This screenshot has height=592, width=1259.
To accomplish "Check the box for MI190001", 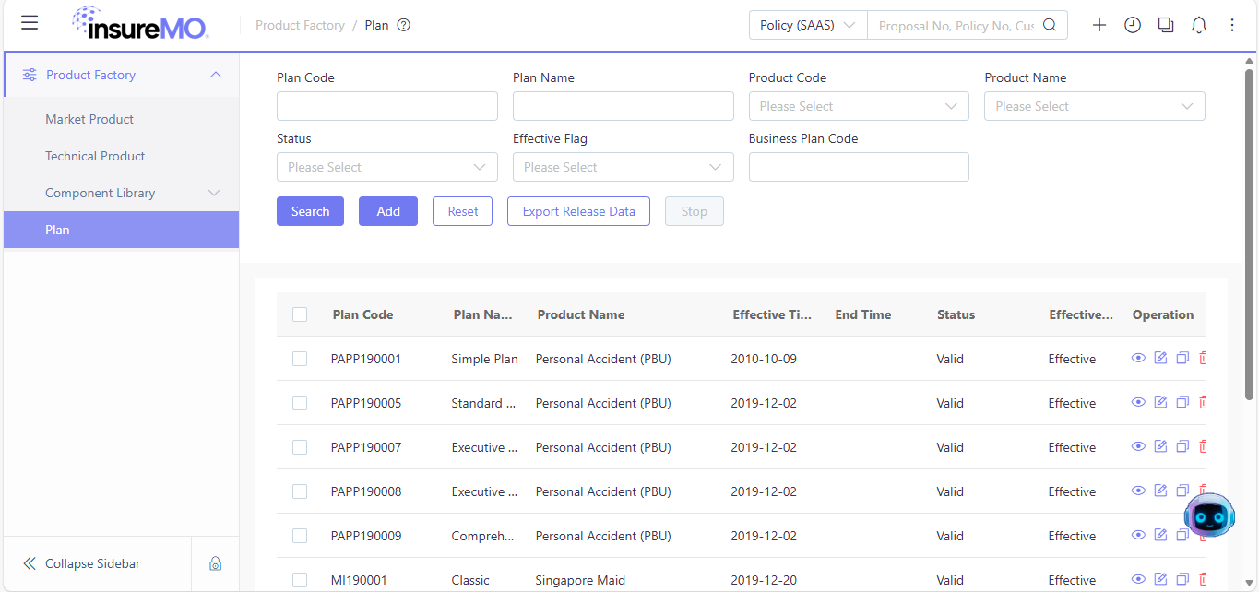I will 300,580.
